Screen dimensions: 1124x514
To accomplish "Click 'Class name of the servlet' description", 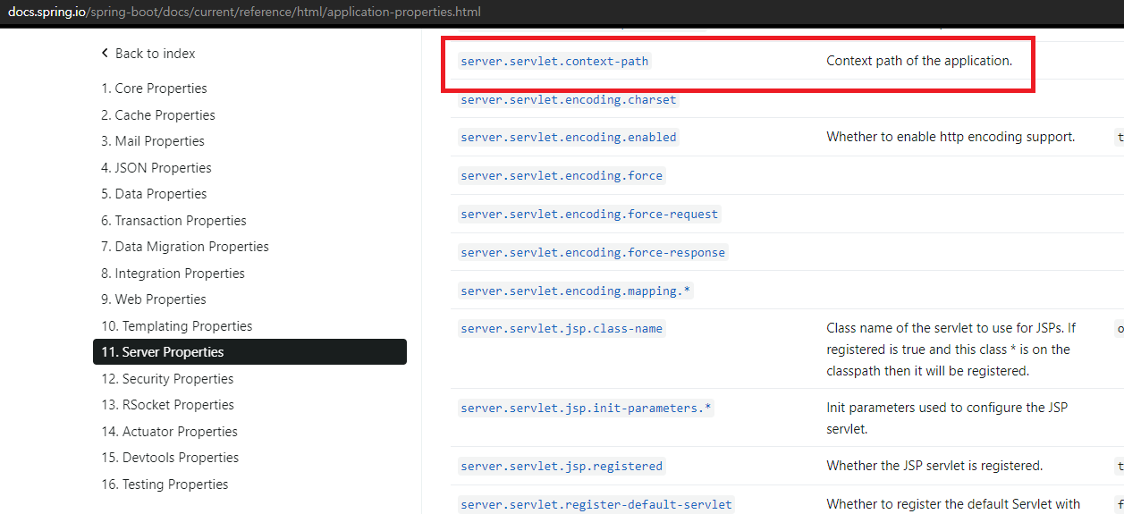I will [951, 350].
